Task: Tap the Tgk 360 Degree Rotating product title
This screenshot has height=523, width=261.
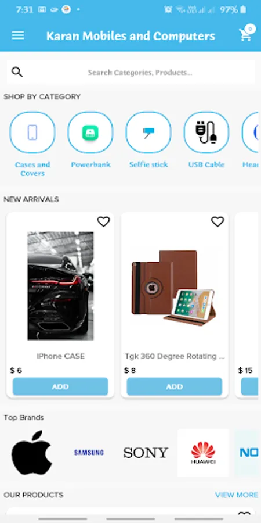Action: (175, 356)
